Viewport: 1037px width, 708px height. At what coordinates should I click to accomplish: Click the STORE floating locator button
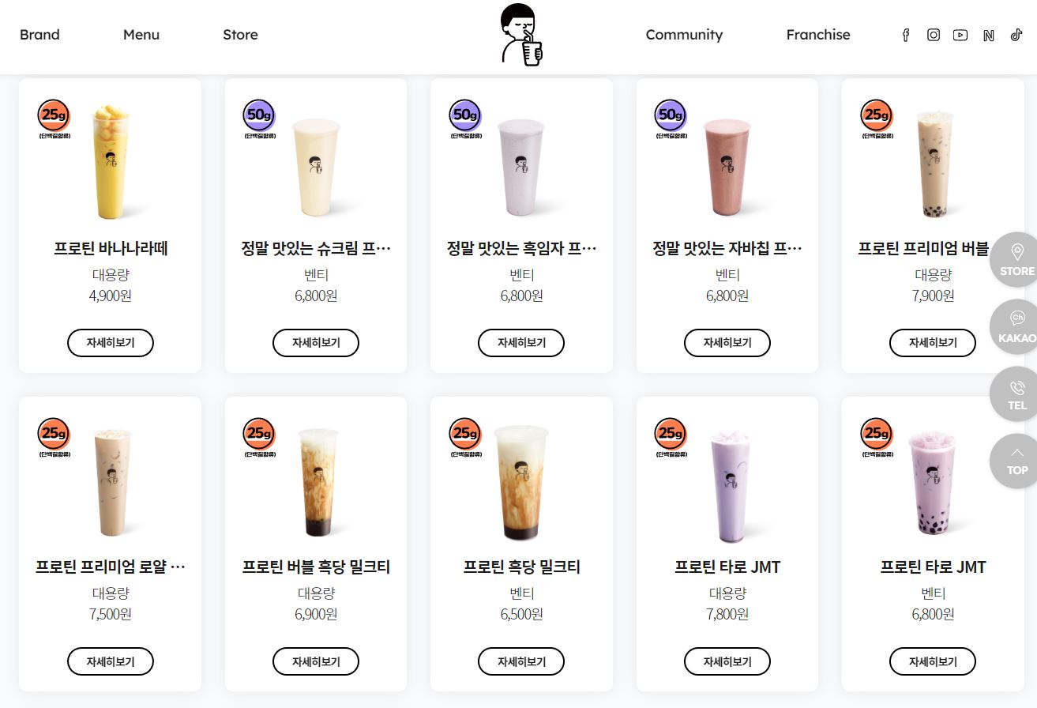click(1016, 260)
